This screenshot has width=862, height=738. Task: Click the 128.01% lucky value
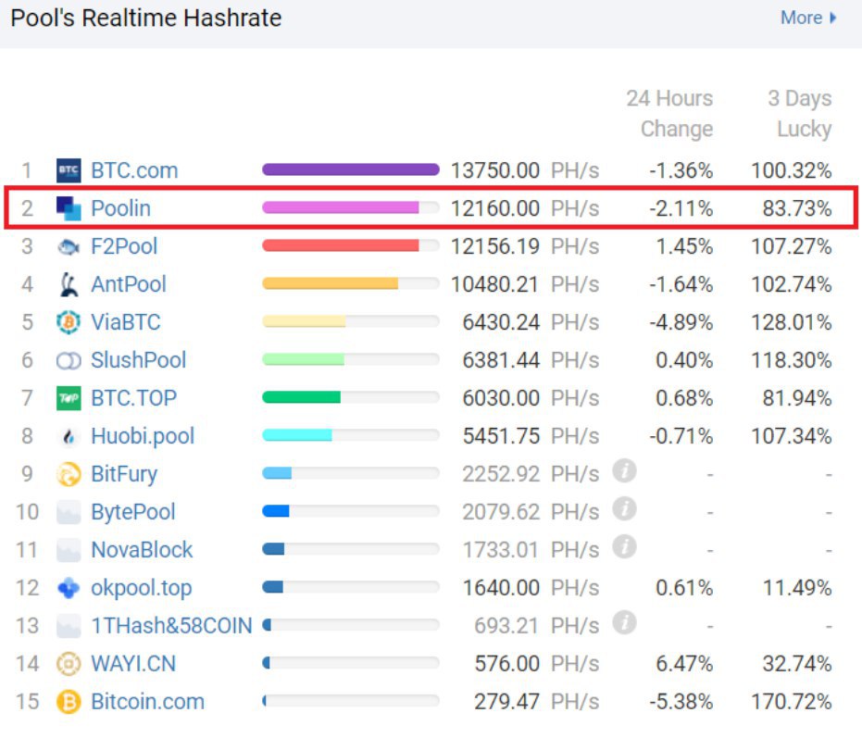click(792, 322)
